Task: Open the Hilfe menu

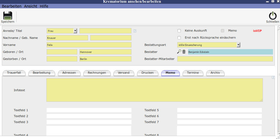Action: point(44,6)
